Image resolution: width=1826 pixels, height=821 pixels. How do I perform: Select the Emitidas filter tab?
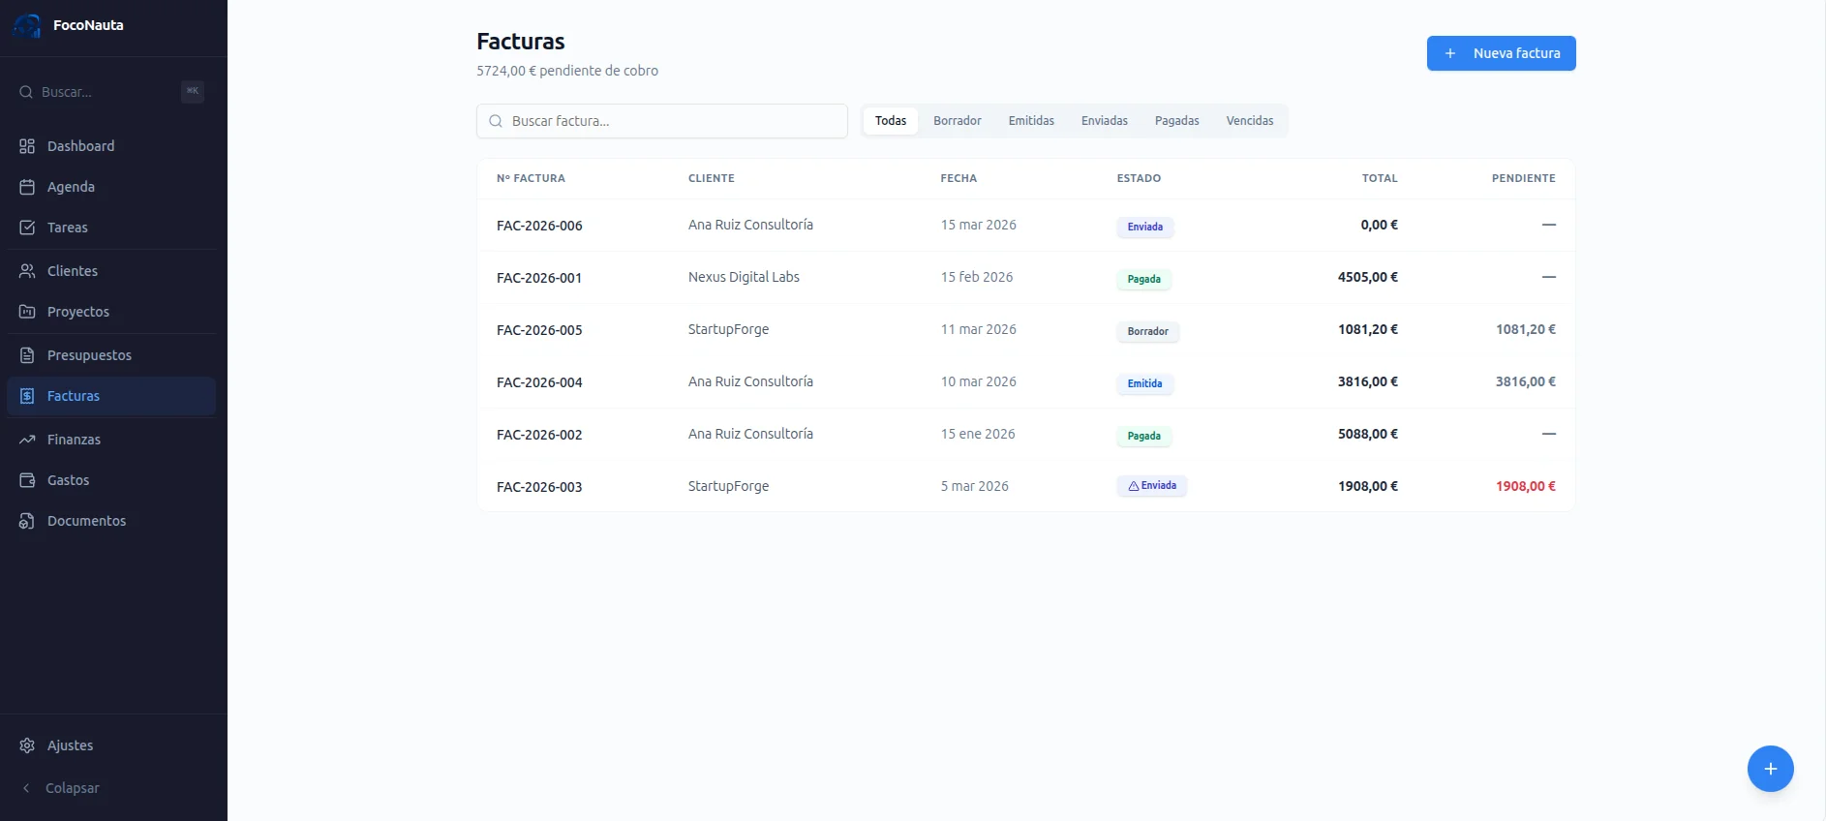[1030, 121]
